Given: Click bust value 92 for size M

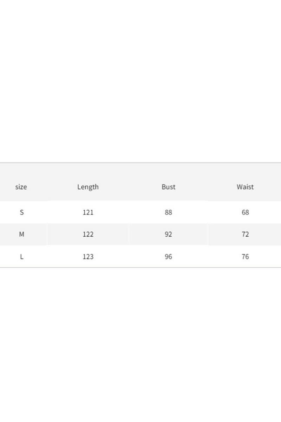Looking at the screenshot, I should (168, 234).
